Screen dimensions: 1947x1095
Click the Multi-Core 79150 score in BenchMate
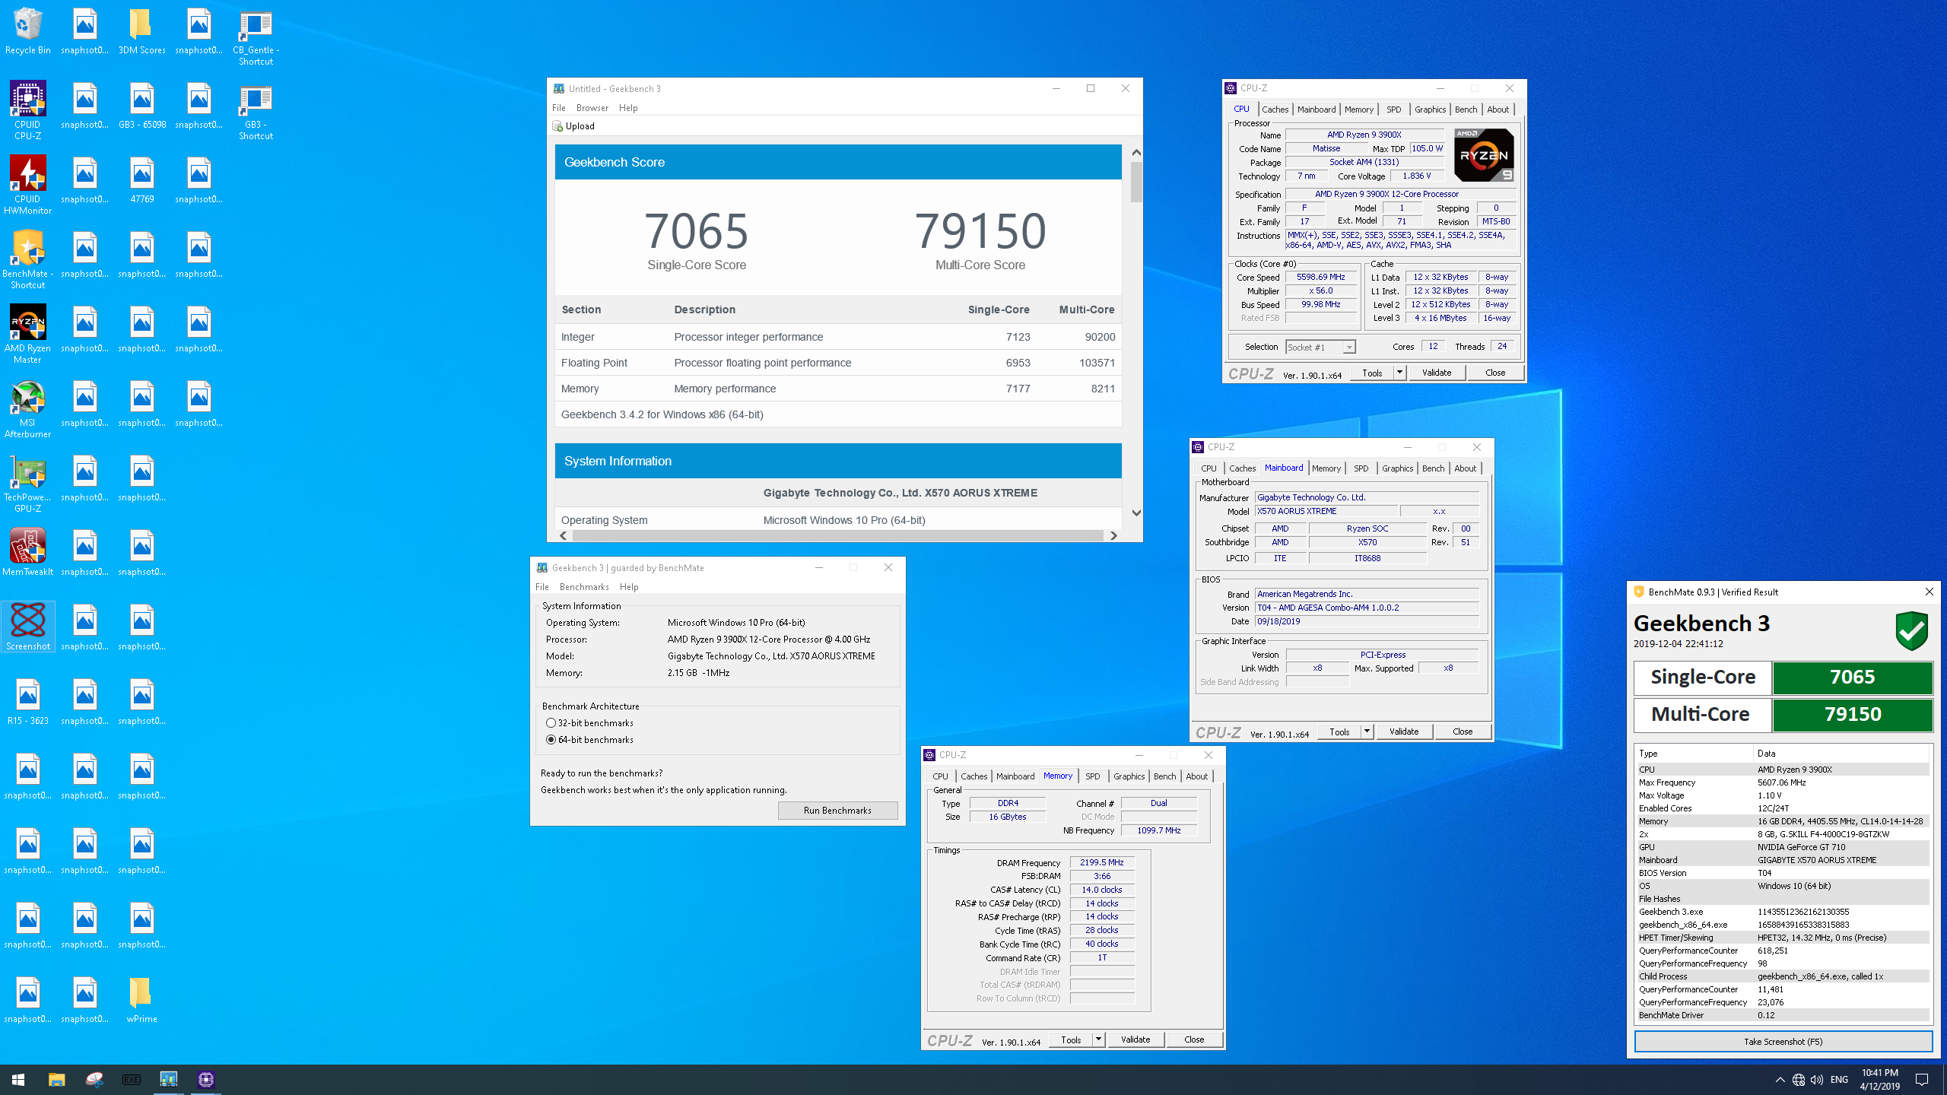pos(1853,714)
